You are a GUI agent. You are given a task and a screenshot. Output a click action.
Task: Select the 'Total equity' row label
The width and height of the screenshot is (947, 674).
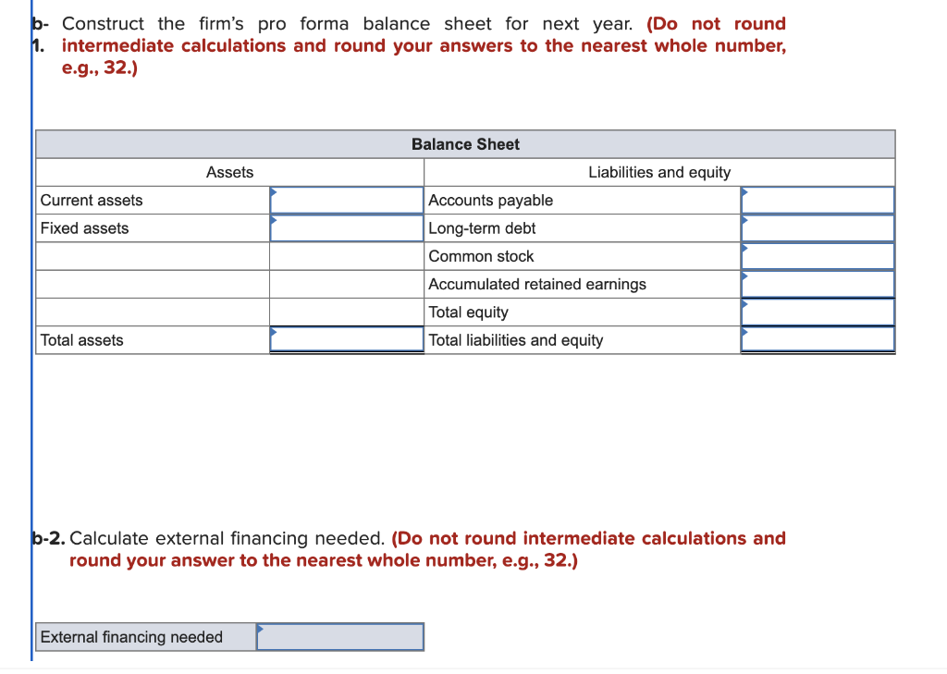point(468,312)
